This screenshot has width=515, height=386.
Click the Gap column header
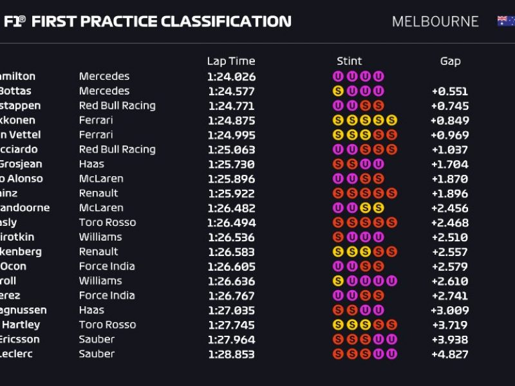pyautogui.click(x=450, y=61)
